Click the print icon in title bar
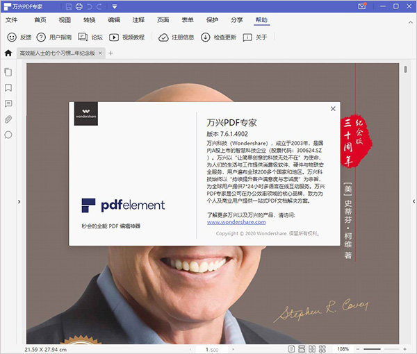 click(79, 6)
